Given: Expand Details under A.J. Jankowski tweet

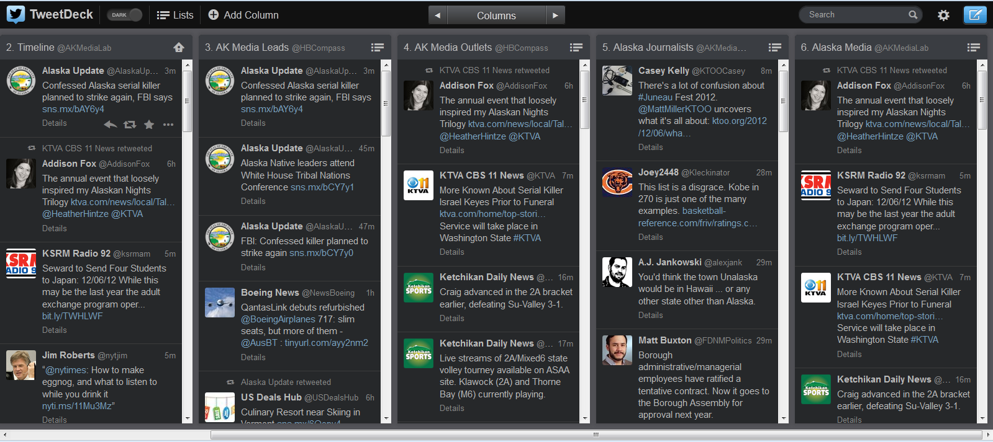Looking at the screenshot, I should pyautogui.click(x=651, y=315).
